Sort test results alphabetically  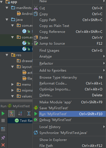tap(20, 113)
